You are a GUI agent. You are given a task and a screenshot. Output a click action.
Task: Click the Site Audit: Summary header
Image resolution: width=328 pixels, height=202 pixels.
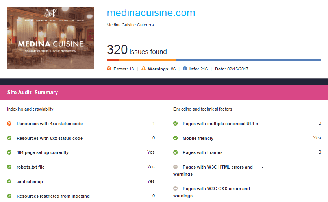click(x=33, y=93)
